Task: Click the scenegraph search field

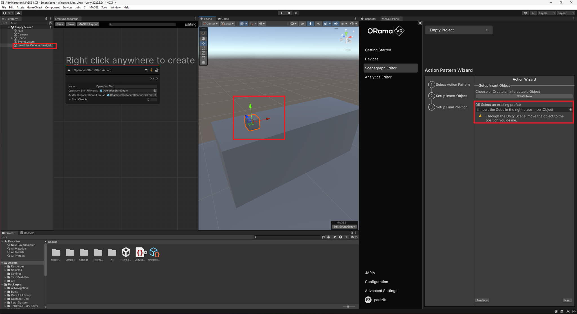Action: (x=142, y=24)
